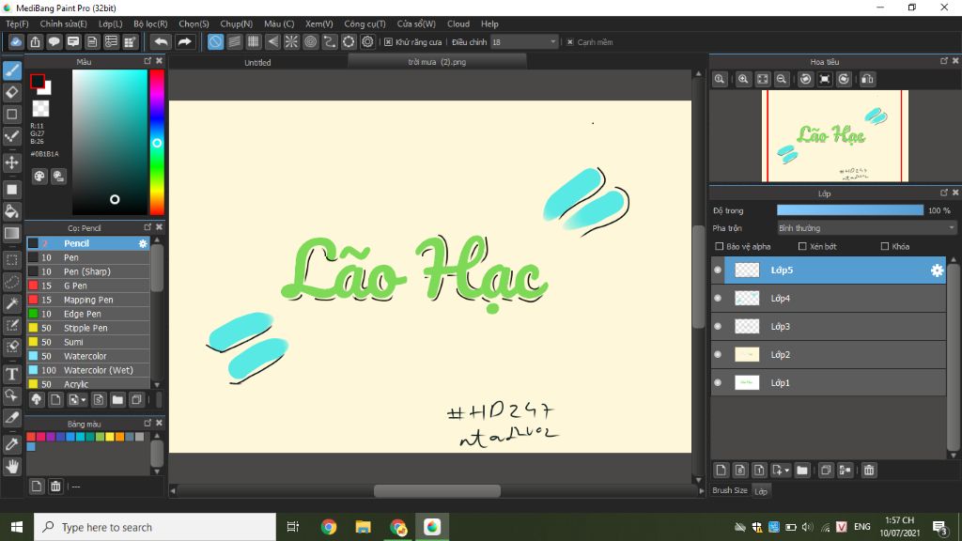The image size is (962, 541).
Task: Switch to the Brush Size tab
Action: pos(729,490)
